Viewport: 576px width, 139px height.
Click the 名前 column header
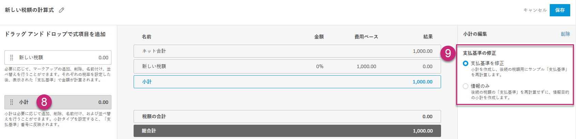(x=147, y=37)
